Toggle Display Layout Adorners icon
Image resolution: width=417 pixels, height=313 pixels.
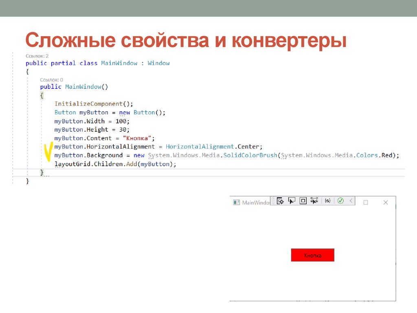click(303, 201)
